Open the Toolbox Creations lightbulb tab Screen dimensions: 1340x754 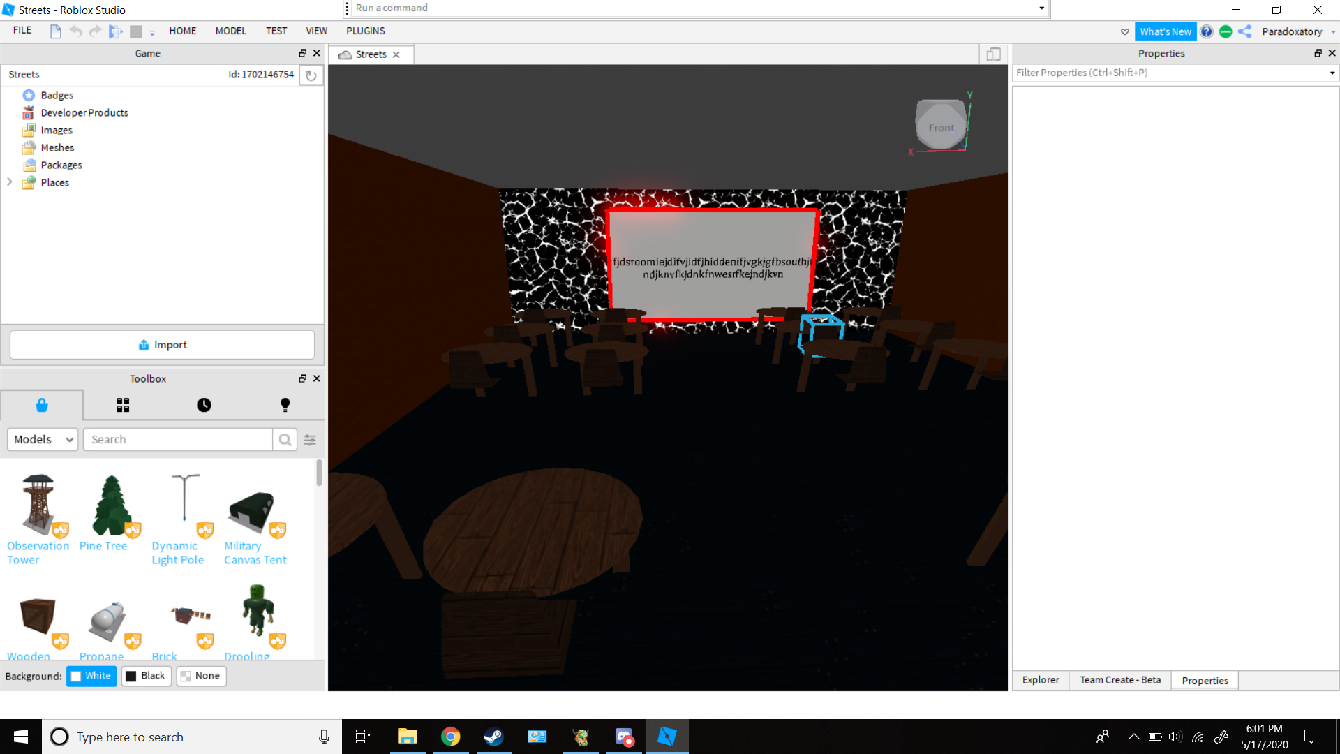(x=285, y=405)
